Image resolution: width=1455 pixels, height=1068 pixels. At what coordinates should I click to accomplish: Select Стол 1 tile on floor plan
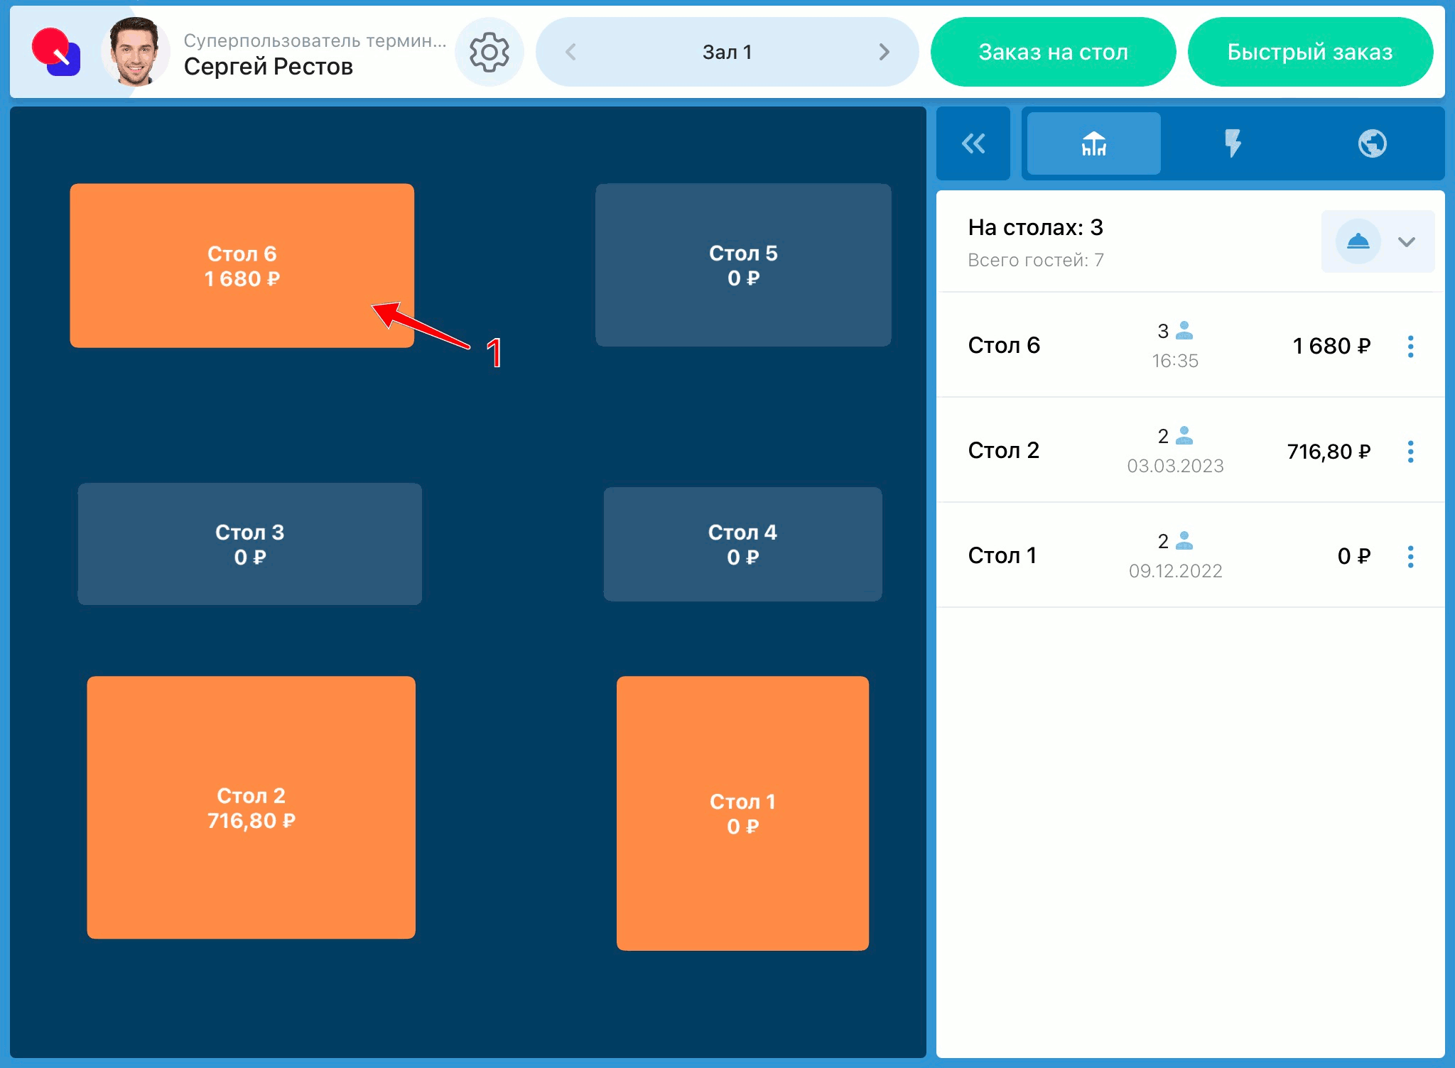pyautogui.click(x=742, y=813)
